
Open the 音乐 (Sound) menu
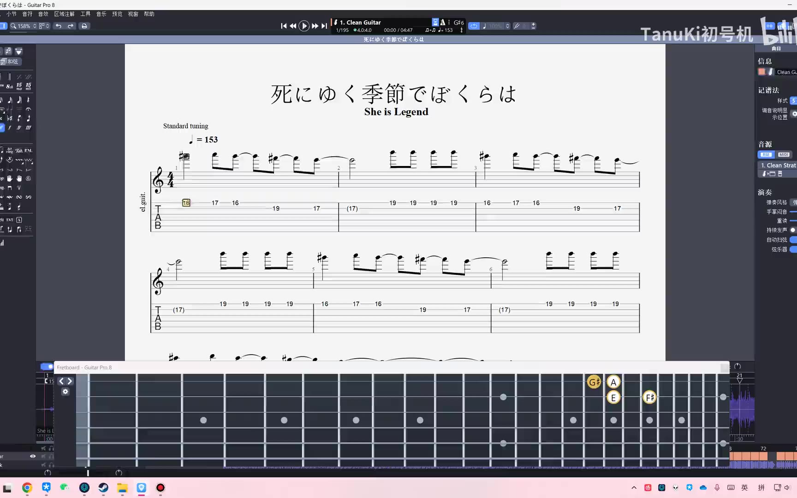coord(101,14)
